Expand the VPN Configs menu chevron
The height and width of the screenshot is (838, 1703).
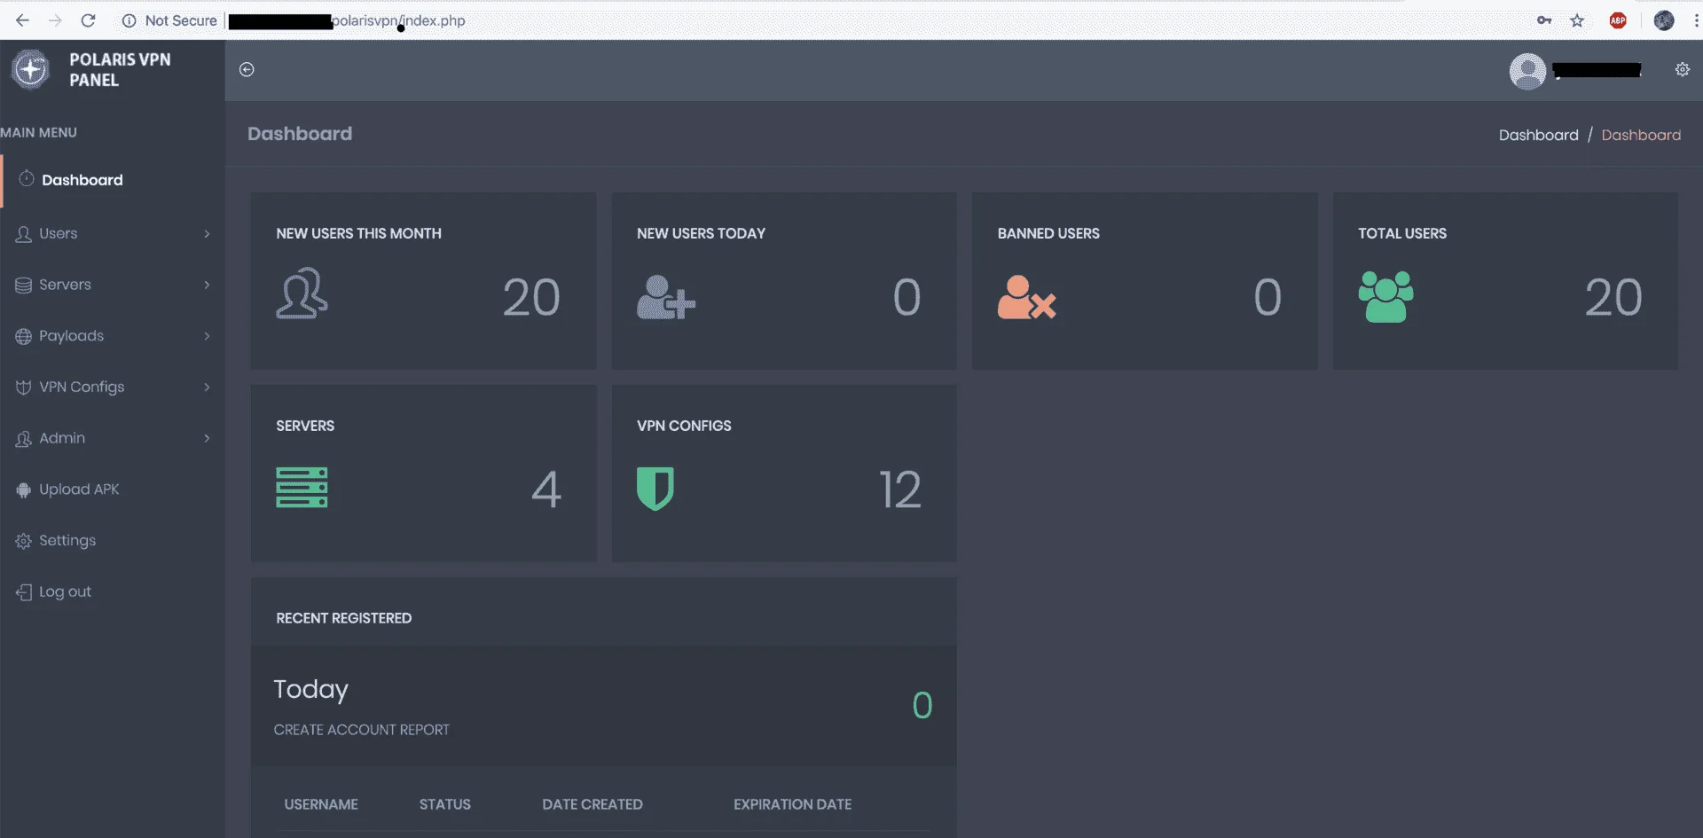[207, 388]
